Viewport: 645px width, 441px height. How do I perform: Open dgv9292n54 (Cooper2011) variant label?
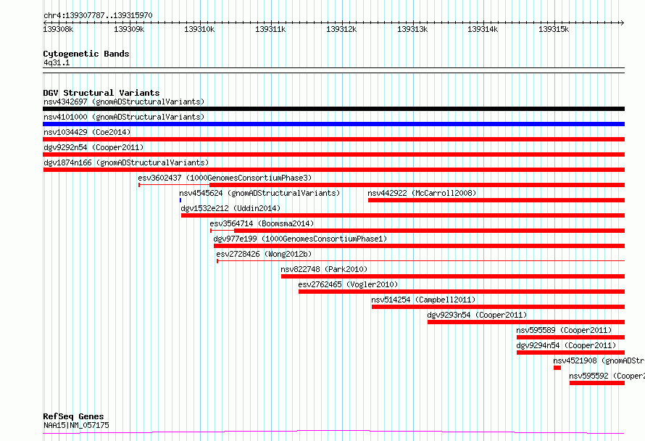click(x=93, y=147)
